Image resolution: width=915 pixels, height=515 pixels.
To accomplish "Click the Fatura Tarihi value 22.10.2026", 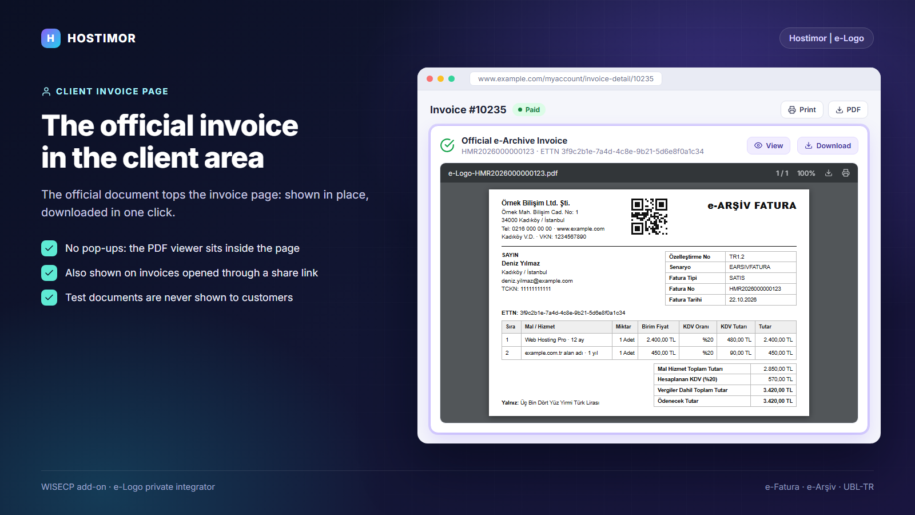I will [x=743, y=300].
